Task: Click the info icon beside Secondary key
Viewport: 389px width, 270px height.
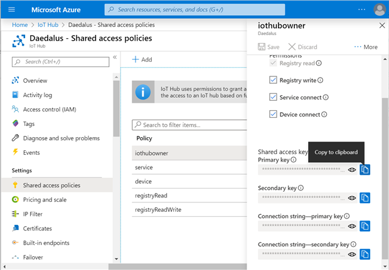Action: coord(301,188)
